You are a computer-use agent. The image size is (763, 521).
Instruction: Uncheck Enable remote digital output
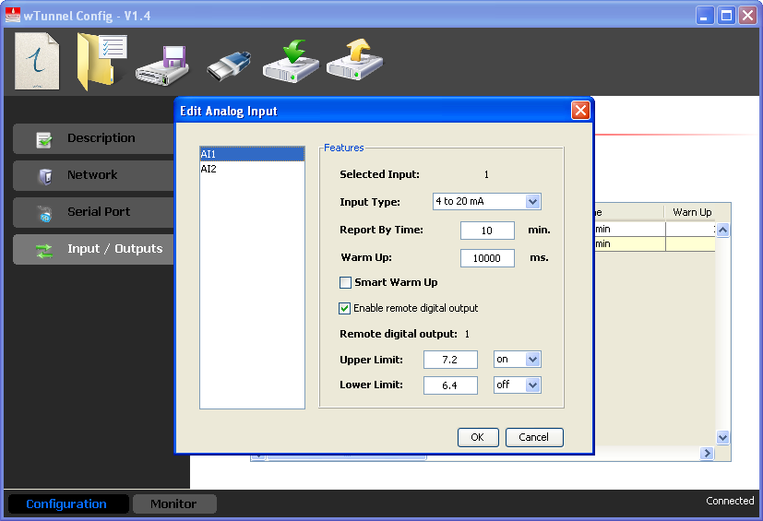point(346,309)
